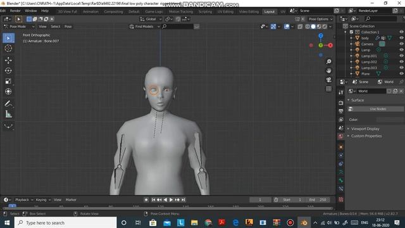This screenshot has height=228, width=405.
Task: Open the Tool properties tab icon
Action: point(341,92)
